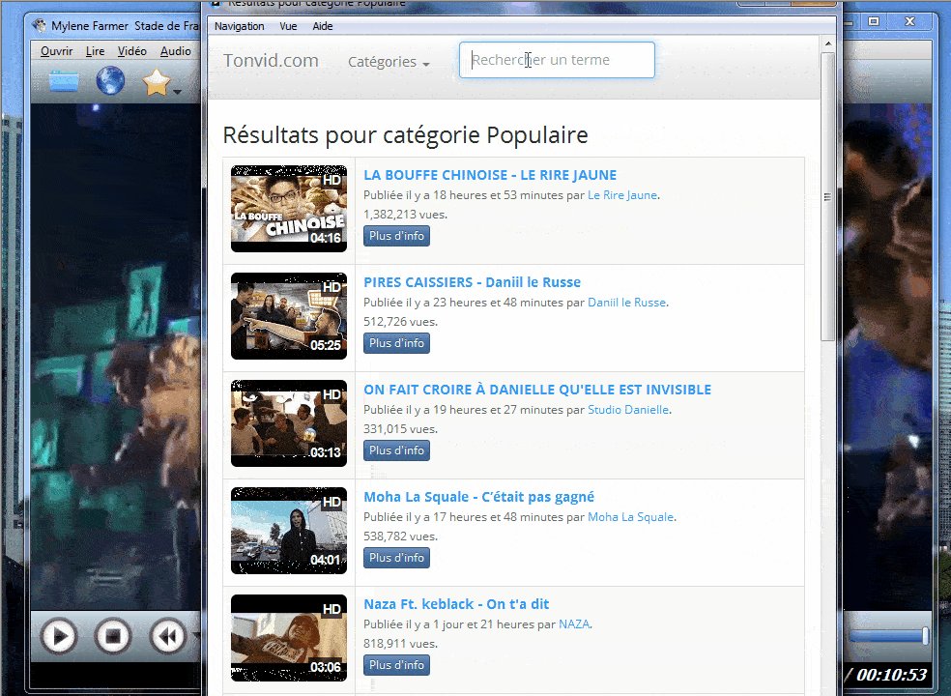Stop playback with the Stop button

pyautogui.click(x=113, y=636)
